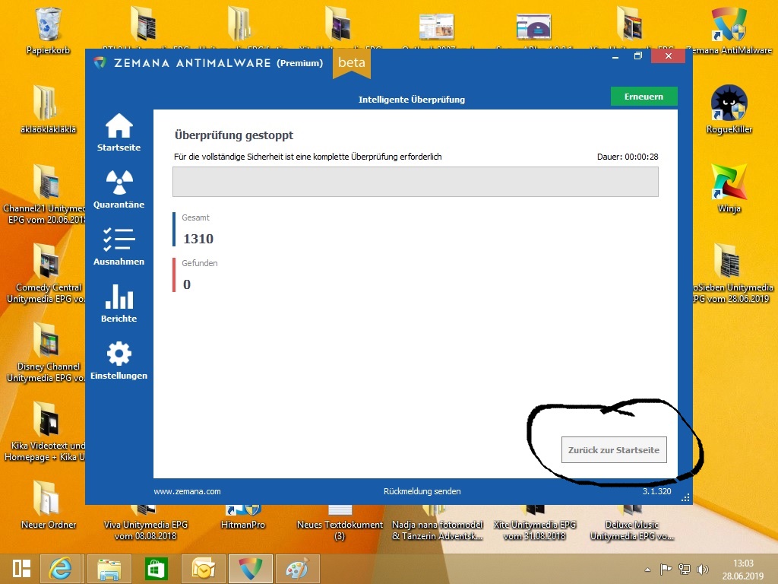Show hidden system tray icons
Image resolution: width=778 pixels, height=584 pixels.
[647, 570]
